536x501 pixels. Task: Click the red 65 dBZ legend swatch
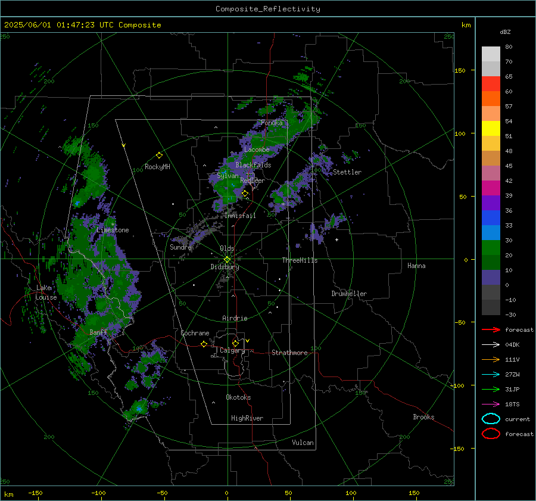click(491, 84)
